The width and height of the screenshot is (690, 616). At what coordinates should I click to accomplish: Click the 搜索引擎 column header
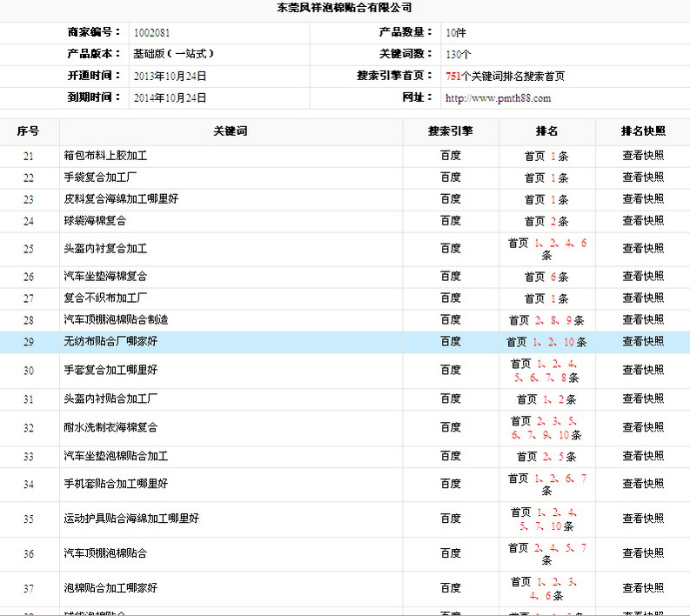click(x=451, y=131)
